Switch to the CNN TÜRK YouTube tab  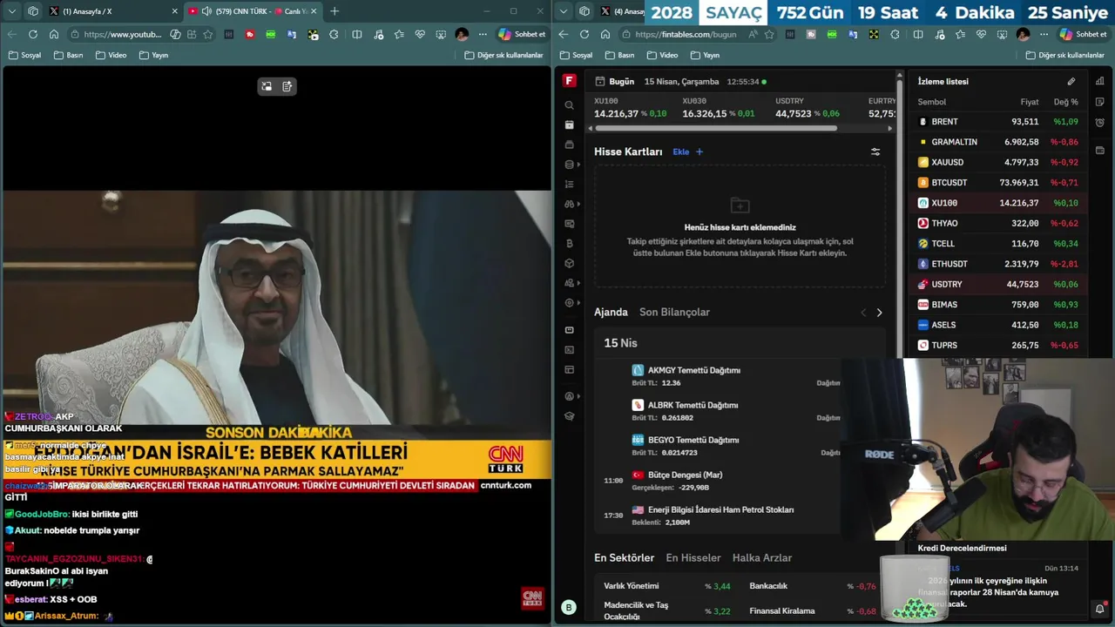pos(254,11)
